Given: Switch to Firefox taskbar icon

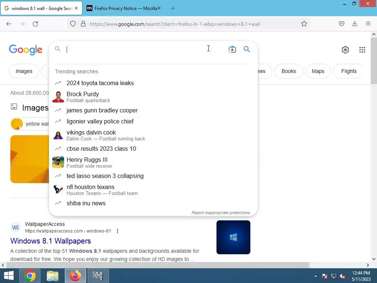Looking at the screenshot, I should coord(75,276).
